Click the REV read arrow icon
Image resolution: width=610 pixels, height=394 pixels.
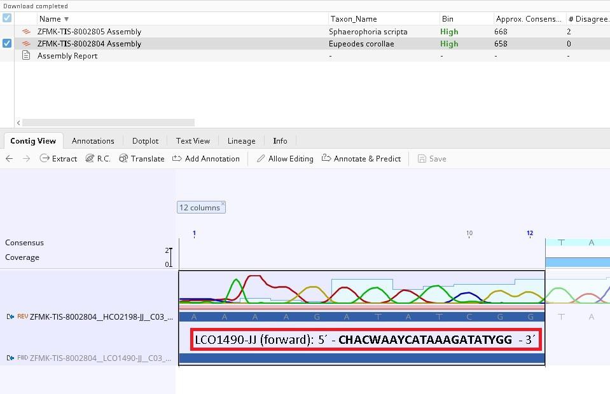(10, 316)
